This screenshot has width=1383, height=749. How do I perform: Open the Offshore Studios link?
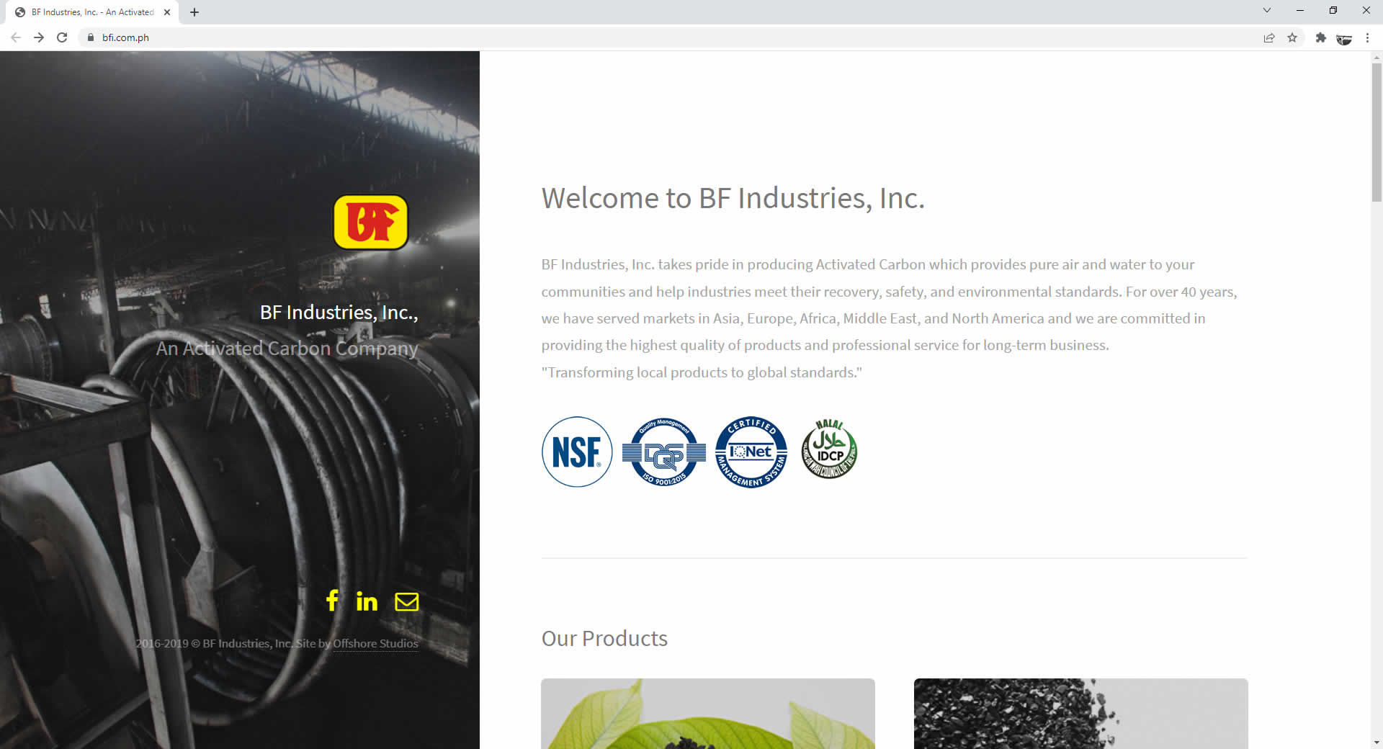375,643
